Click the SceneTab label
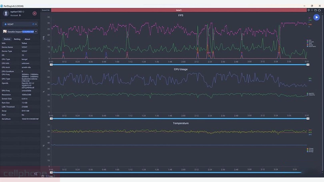 [x=46, y=10]
